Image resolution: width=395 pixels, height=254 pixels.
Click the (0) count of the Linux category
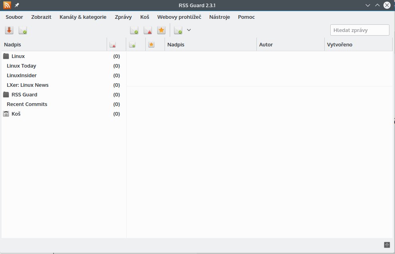(116, 56)
